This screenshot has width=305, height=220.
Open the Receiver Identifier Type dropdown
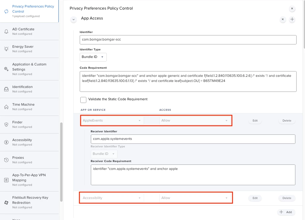(x=104, y=154)
